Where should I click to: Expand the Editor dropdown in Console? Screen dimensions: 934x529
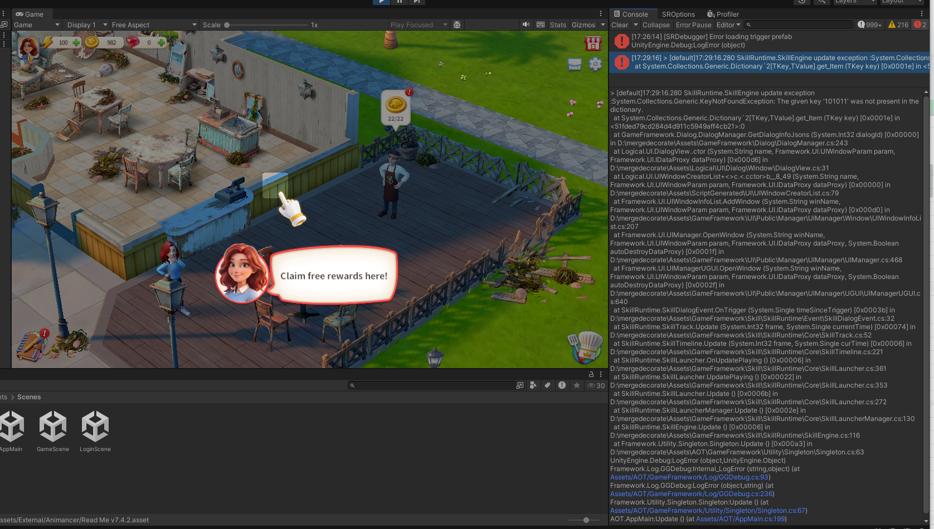point(728,25)
